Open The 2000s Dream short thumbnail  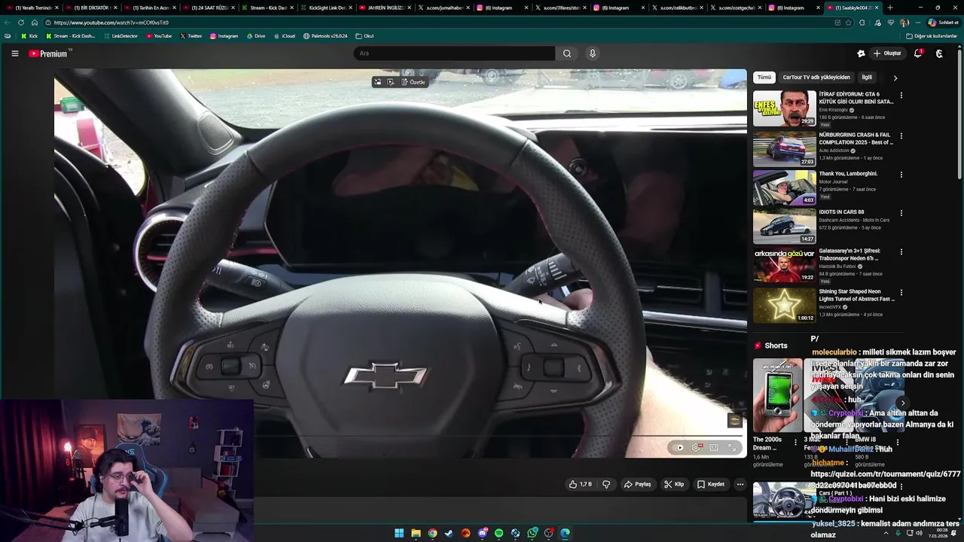(776, 395)
